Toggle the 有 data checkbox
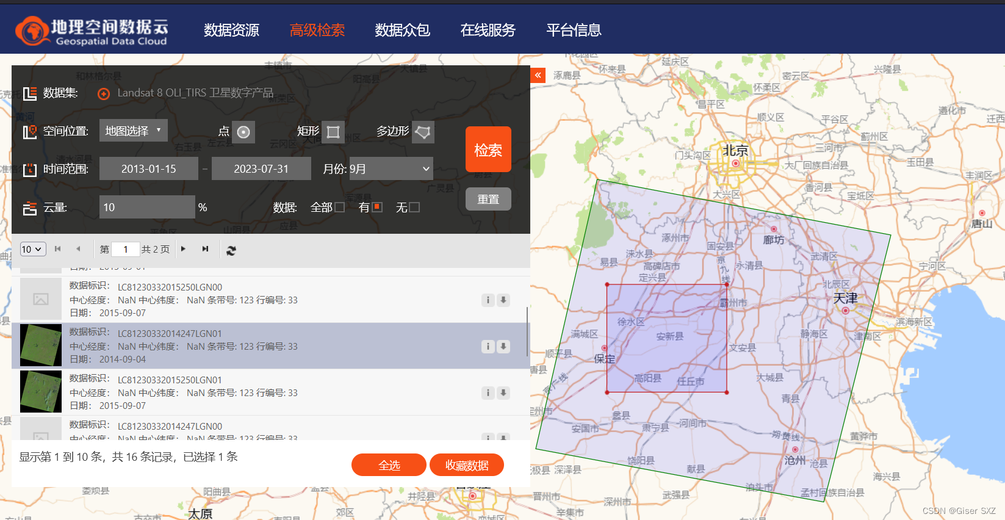The image size is (1005, 520). (377, 207)
